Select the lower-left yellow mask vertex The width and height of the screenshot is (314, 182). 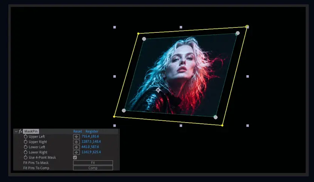click(114, 117)
